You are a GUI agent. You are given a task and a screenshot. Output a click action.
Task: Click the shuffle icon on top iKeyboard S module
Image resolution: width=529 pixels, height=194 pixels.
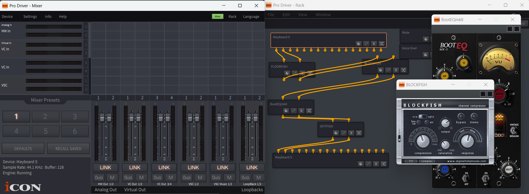382,44
